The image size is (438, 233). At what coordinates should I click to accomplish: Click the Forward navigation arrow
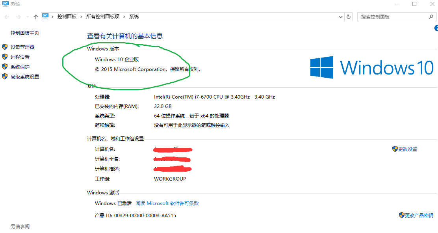18,17
